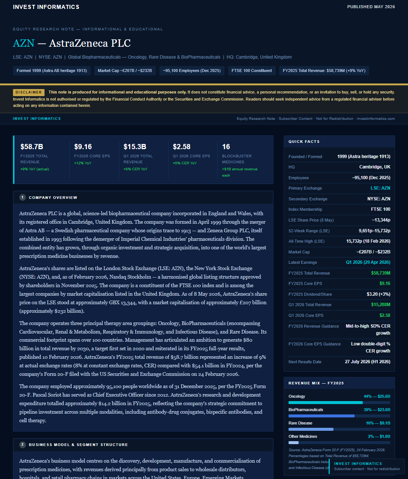This screenshot has width=408, height=479.
Task: Click the Oncology revenue mix bar
Action: [339, 403]
